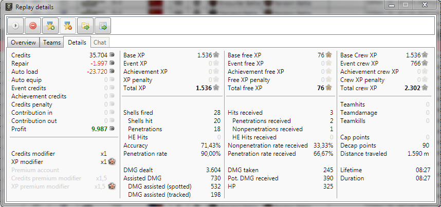
Task: Click the XP modifier star icon
Action: coord(112,162)
